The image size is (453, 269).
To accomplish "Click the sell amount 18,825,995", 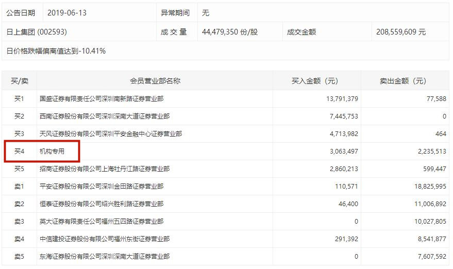I will pyautogui.click(x=430, y=187).
